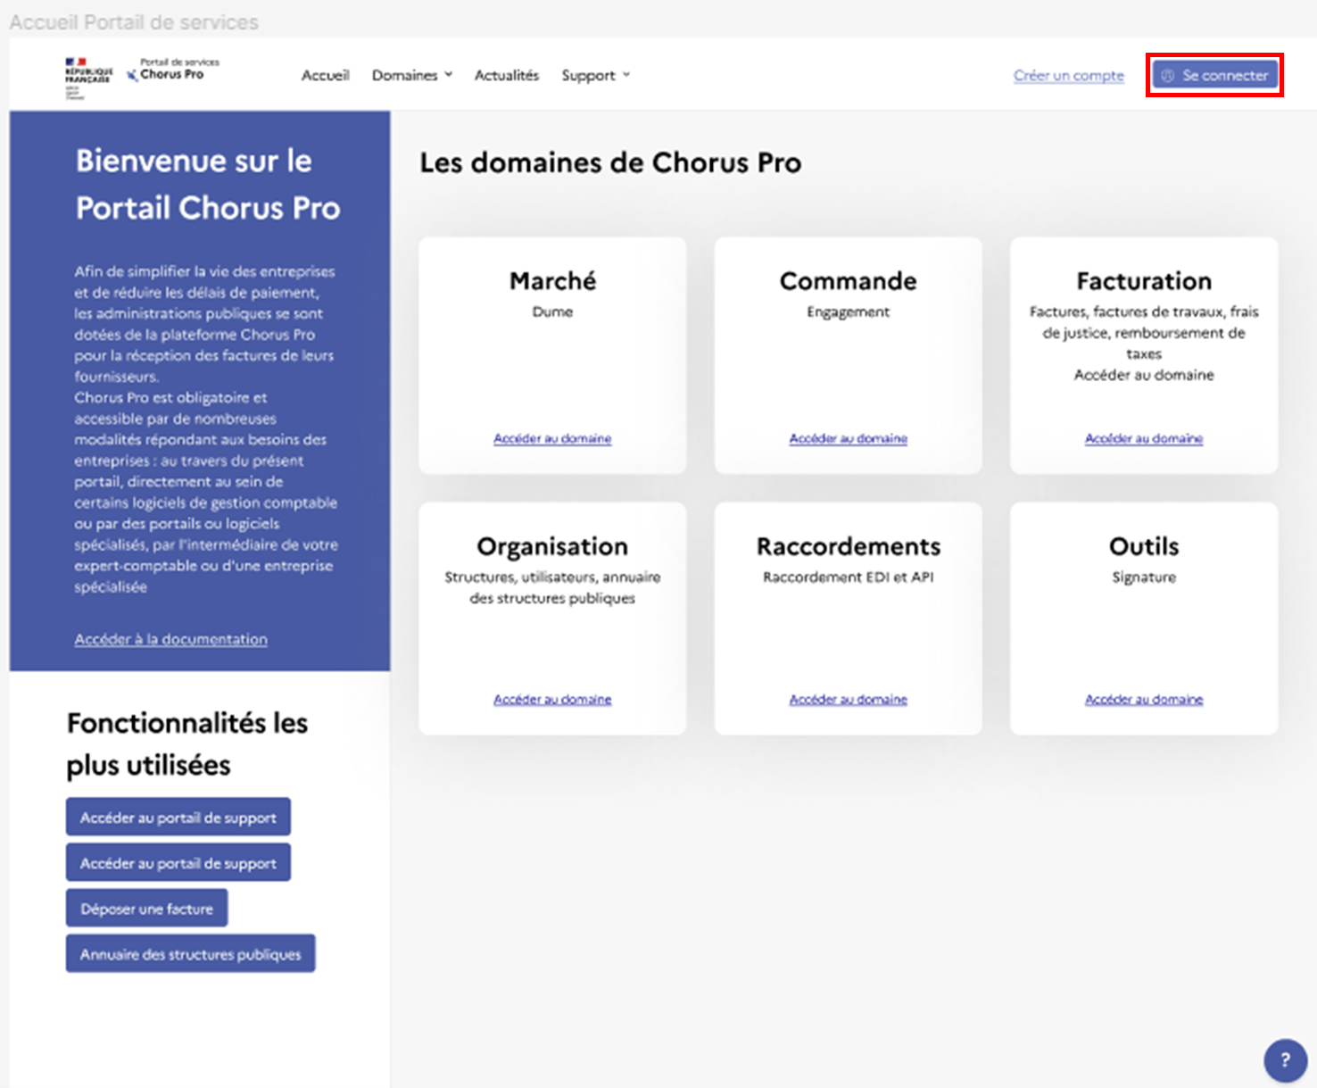This screenshot has height=1088, width=1317.
Task: Select the Marché card title
Action: pyautogui.click(x=552, y=281)
